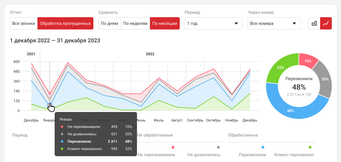This screenshot has width=341, height=162.
Task: Switch to bar chart view icon
Action: click(314, 23)
